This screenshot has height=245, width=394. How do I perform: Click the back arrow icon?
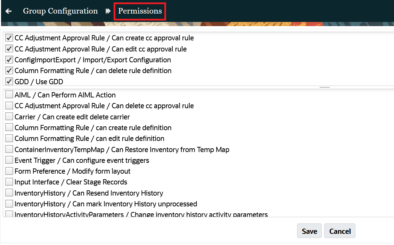(x=8, y=11)
